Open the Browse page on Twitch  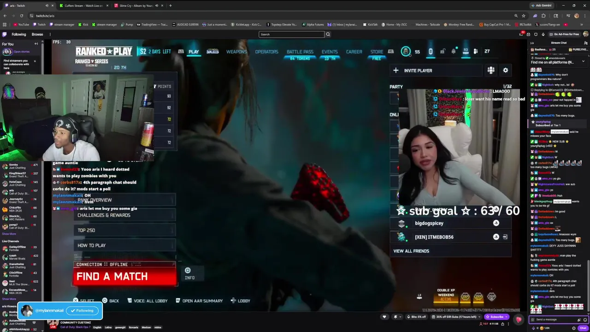coord(37,34)
